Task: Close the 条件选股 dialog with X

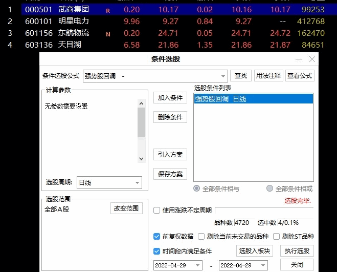Action: [312, 59]
